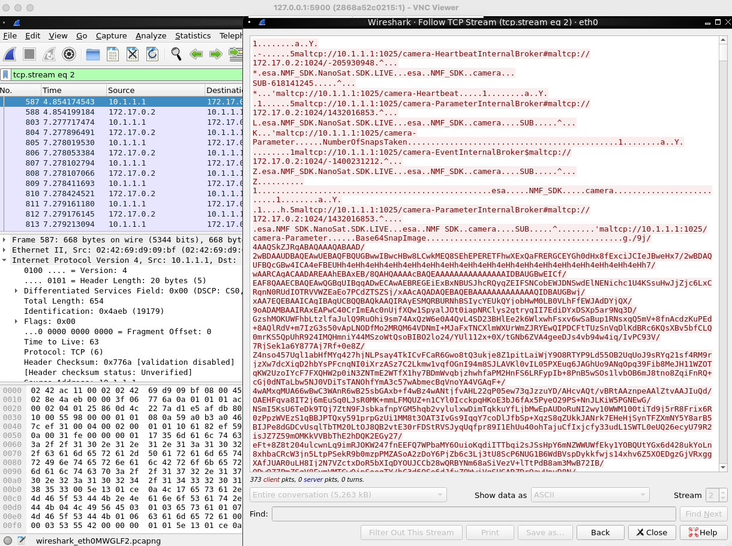Open the Edit menu
The width and height of the screenshot is (732, 546).
[33, 36]
